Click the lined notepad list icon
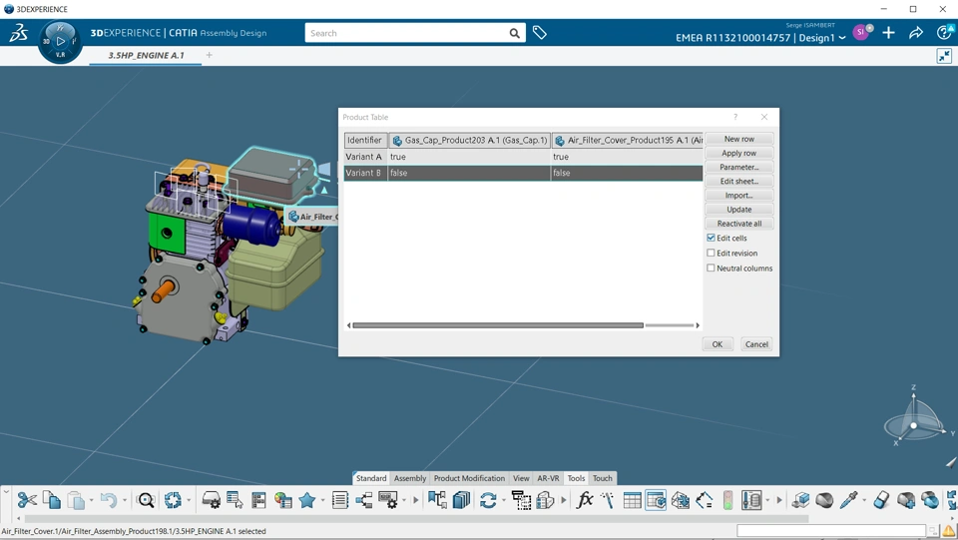The height and width of the screenshot is (540, 958). [x=340, y=500]
